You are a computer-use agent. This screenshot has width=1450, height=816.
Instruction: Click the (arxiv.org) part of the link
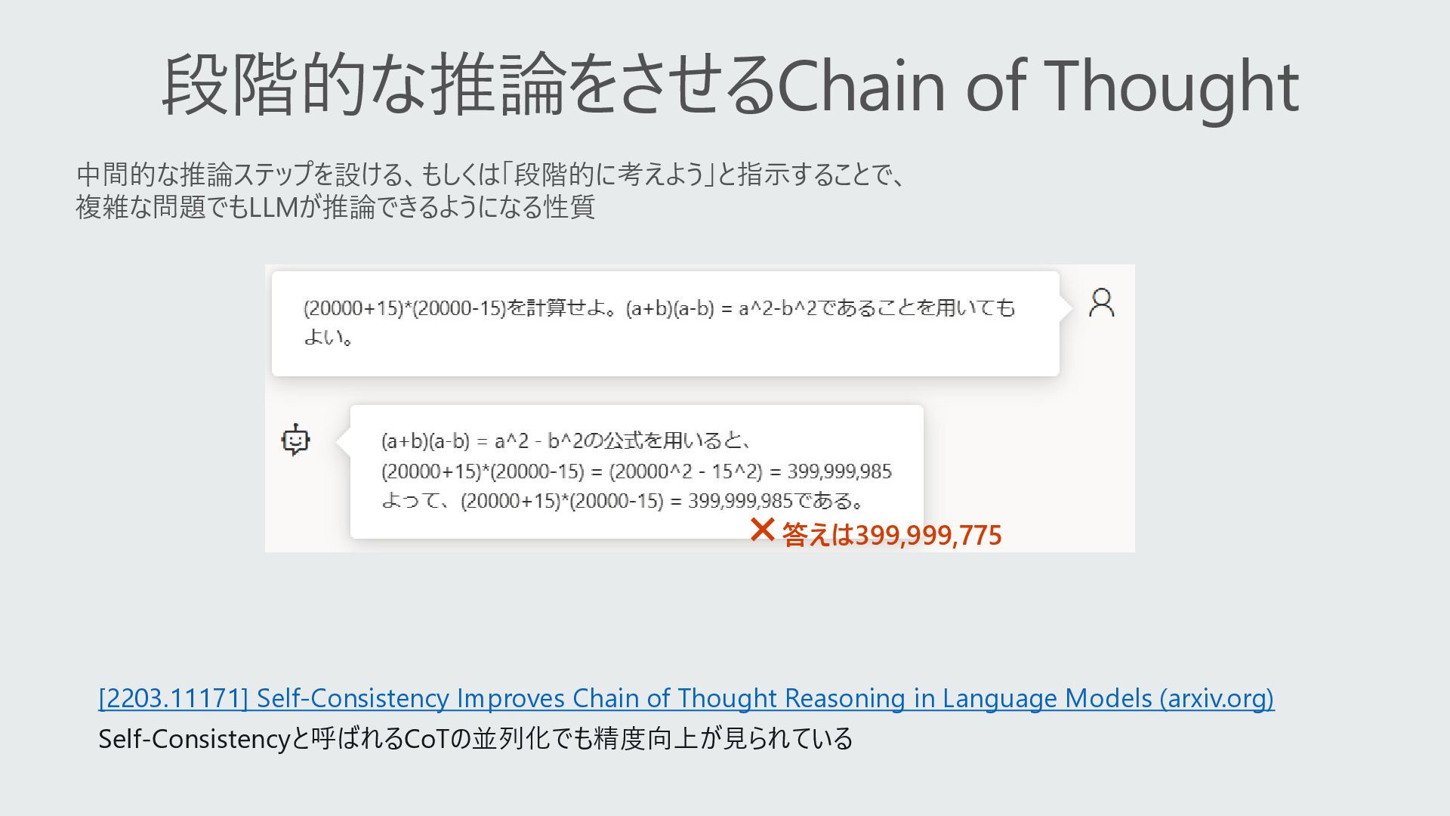coord(1216,698)
